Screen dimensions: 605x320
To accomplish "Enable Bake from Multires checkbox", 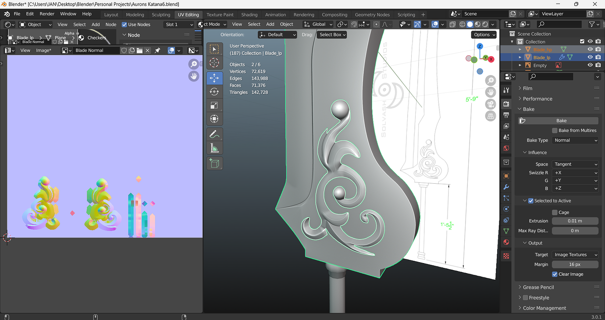I will coord(555,130).
